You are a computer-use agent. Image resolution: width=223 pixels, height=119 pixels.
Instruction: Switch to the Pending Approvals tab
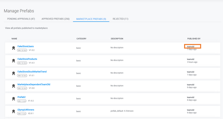tap(21, 19)
